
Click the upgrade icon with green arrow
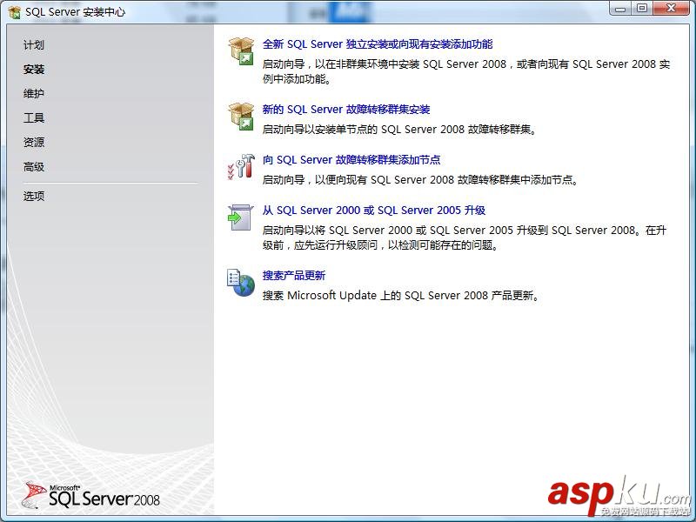(241, 217)
